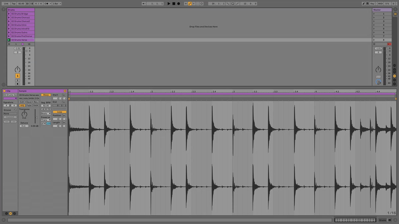Open the Beats warp mode dropdown
The height and width of the screenshot is (224, 399).
(x=46, y=113)
